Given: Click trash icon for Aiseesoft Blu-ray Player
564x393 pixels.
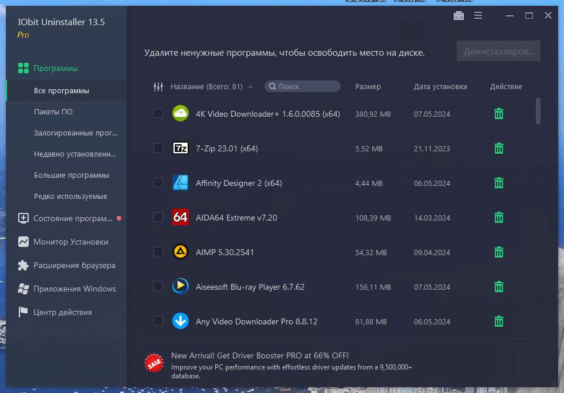Looking at the screenshot, I should point(498,286).
